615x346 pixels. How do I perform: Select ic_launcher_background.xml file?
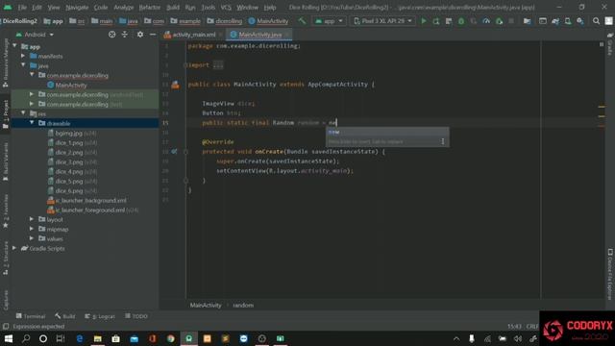coord(86,201)
